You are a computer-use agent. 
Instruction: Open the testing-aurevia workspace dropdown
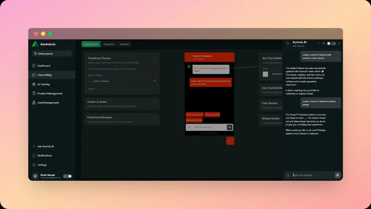[x=52, y=53]
